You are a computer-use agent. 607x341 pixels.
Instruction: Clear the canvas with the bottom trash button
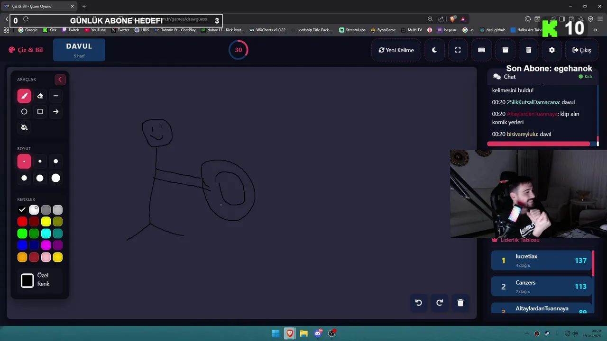pyautogui.click(x=460, y=303)
